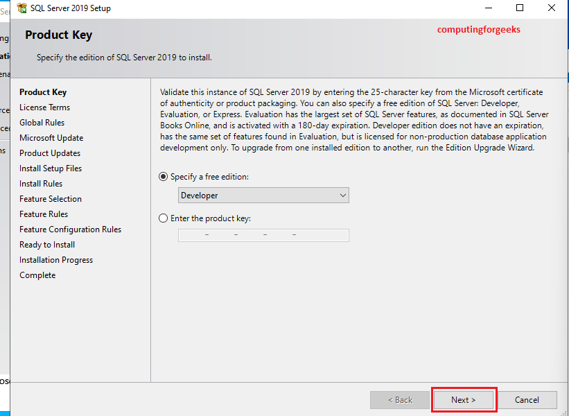The width and height of the screenshot is (569, 416).
Task: Click inside the product key input field
Action: click(x=263, y=235)
